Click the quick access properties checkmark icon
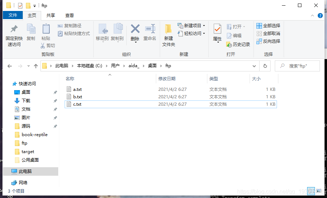327x198 pixels. click(x=20, y=5)
